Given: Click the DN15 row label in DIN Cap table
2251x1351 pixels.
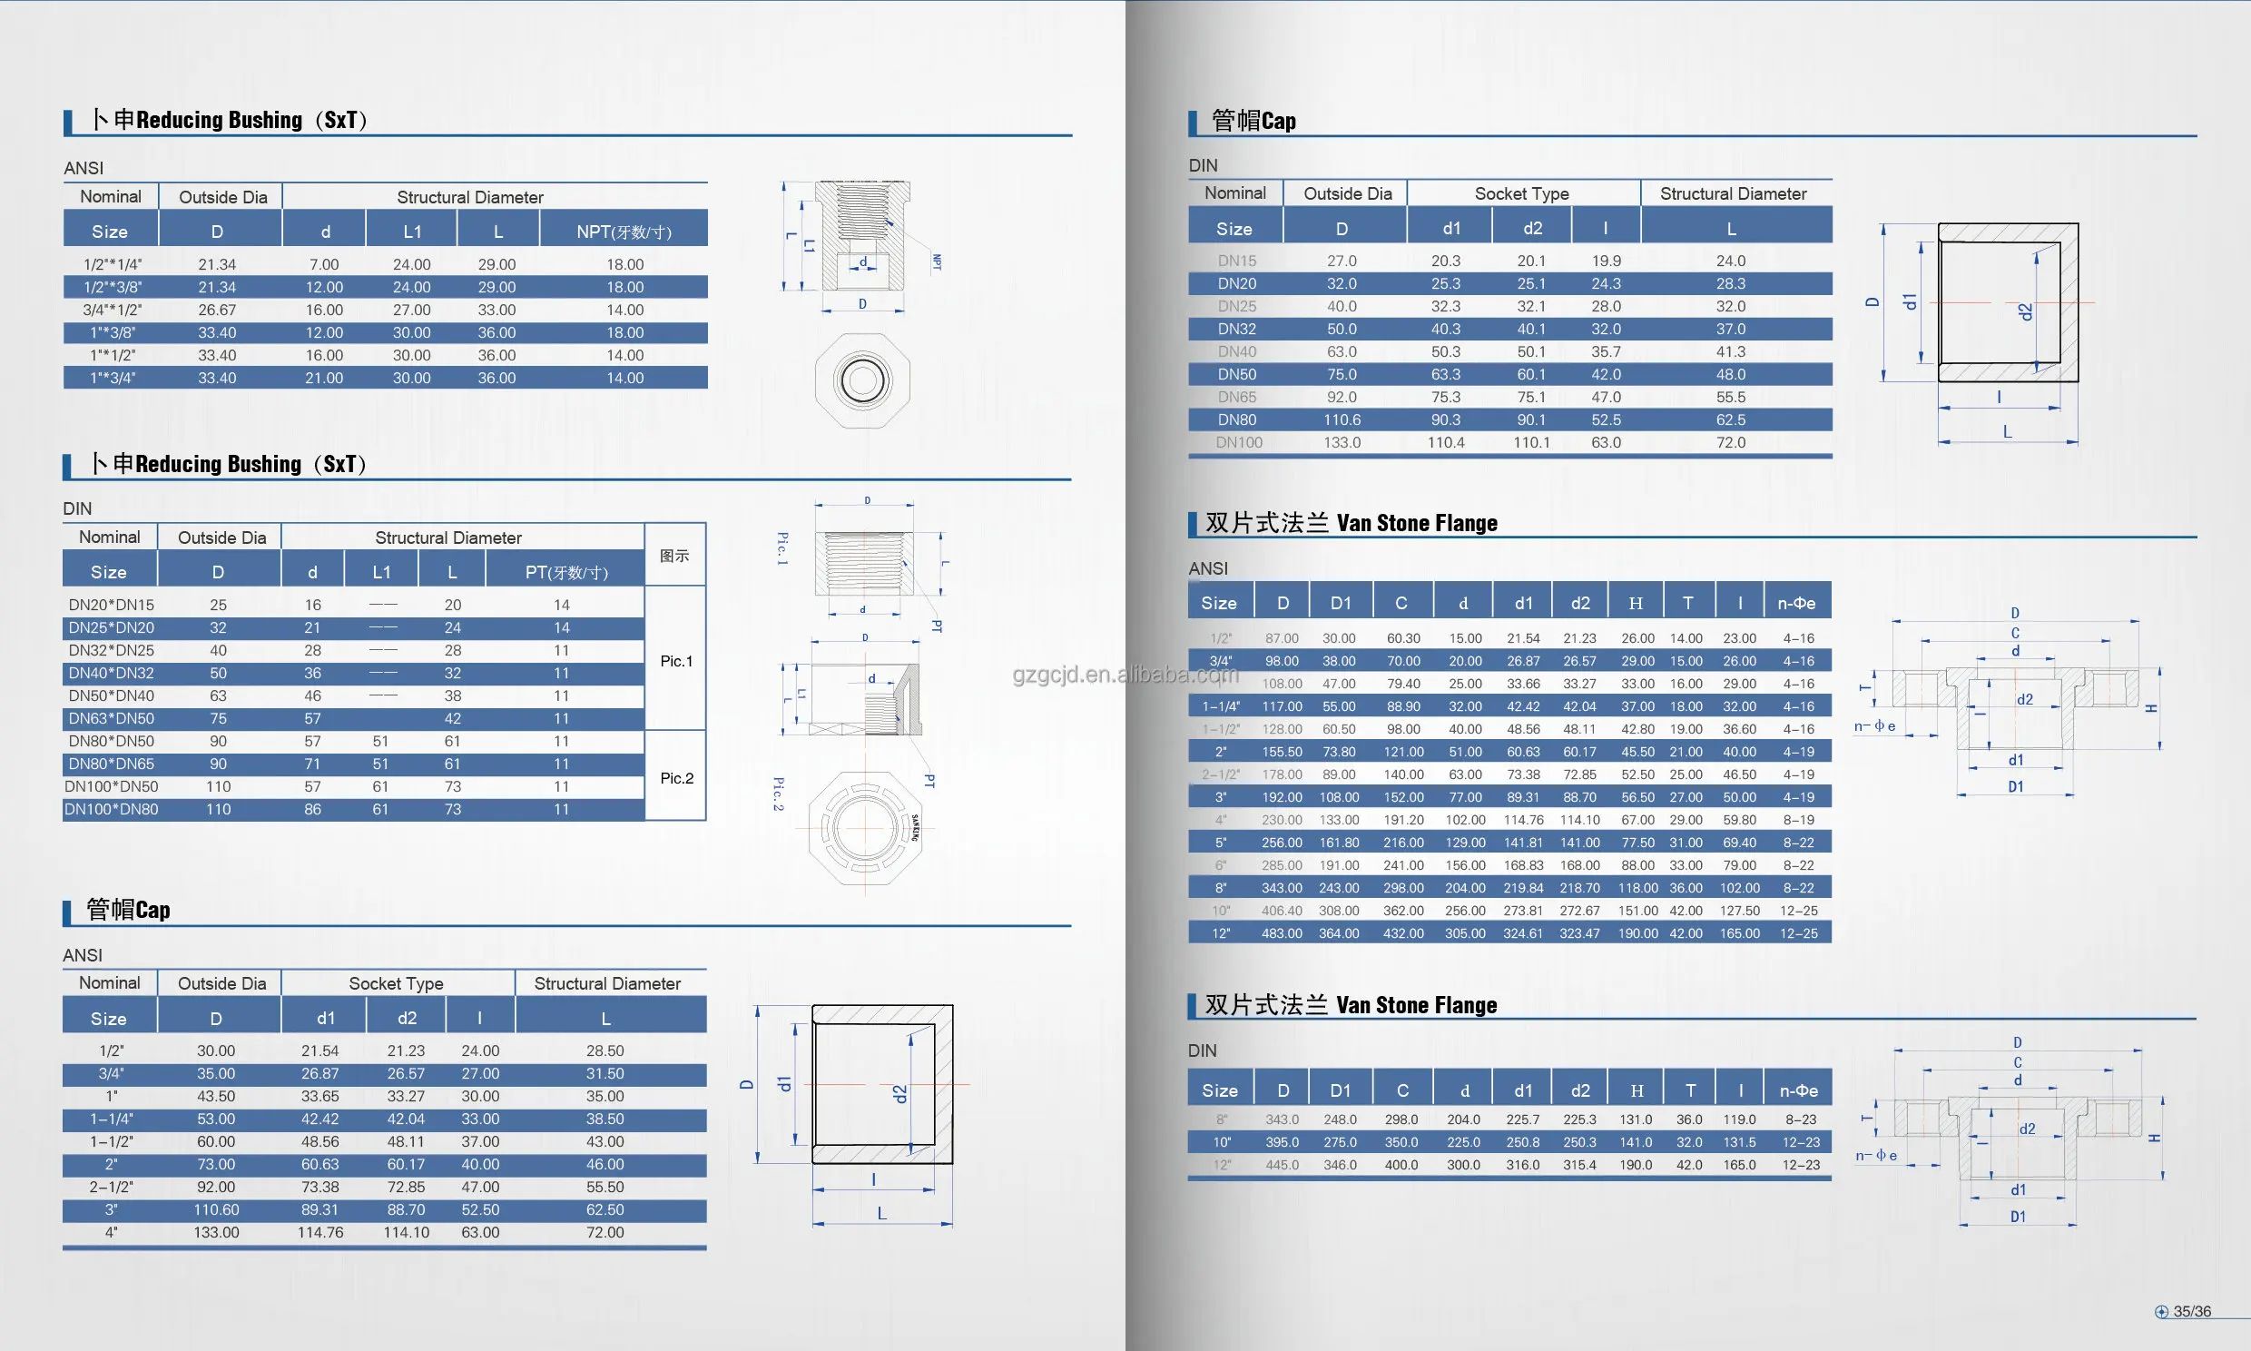Looking at the screenshot, I should pyautogui.click(x=1236, y=261).
